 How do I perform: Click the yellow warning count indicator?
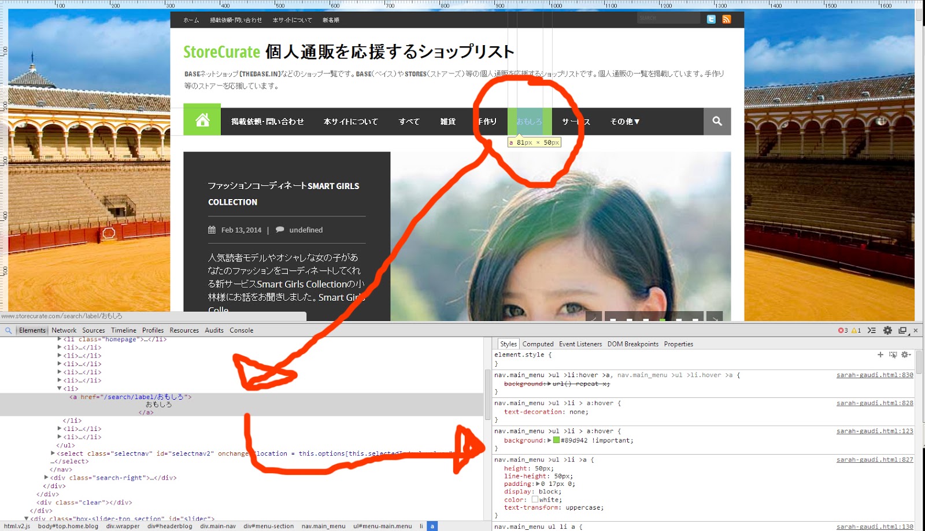(x=856, y=330)
